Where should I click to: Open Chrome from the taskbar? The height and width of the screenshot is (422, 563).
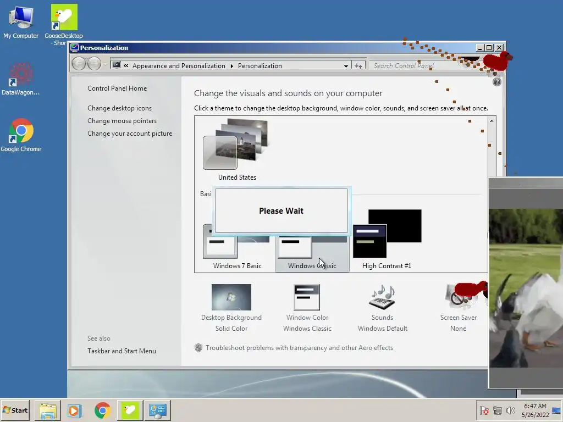[103, 410]
